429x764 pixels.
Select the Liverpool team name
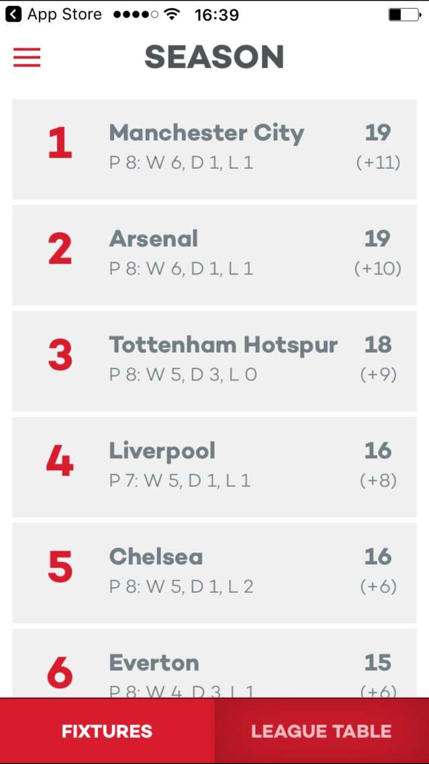tap(162, 451)
